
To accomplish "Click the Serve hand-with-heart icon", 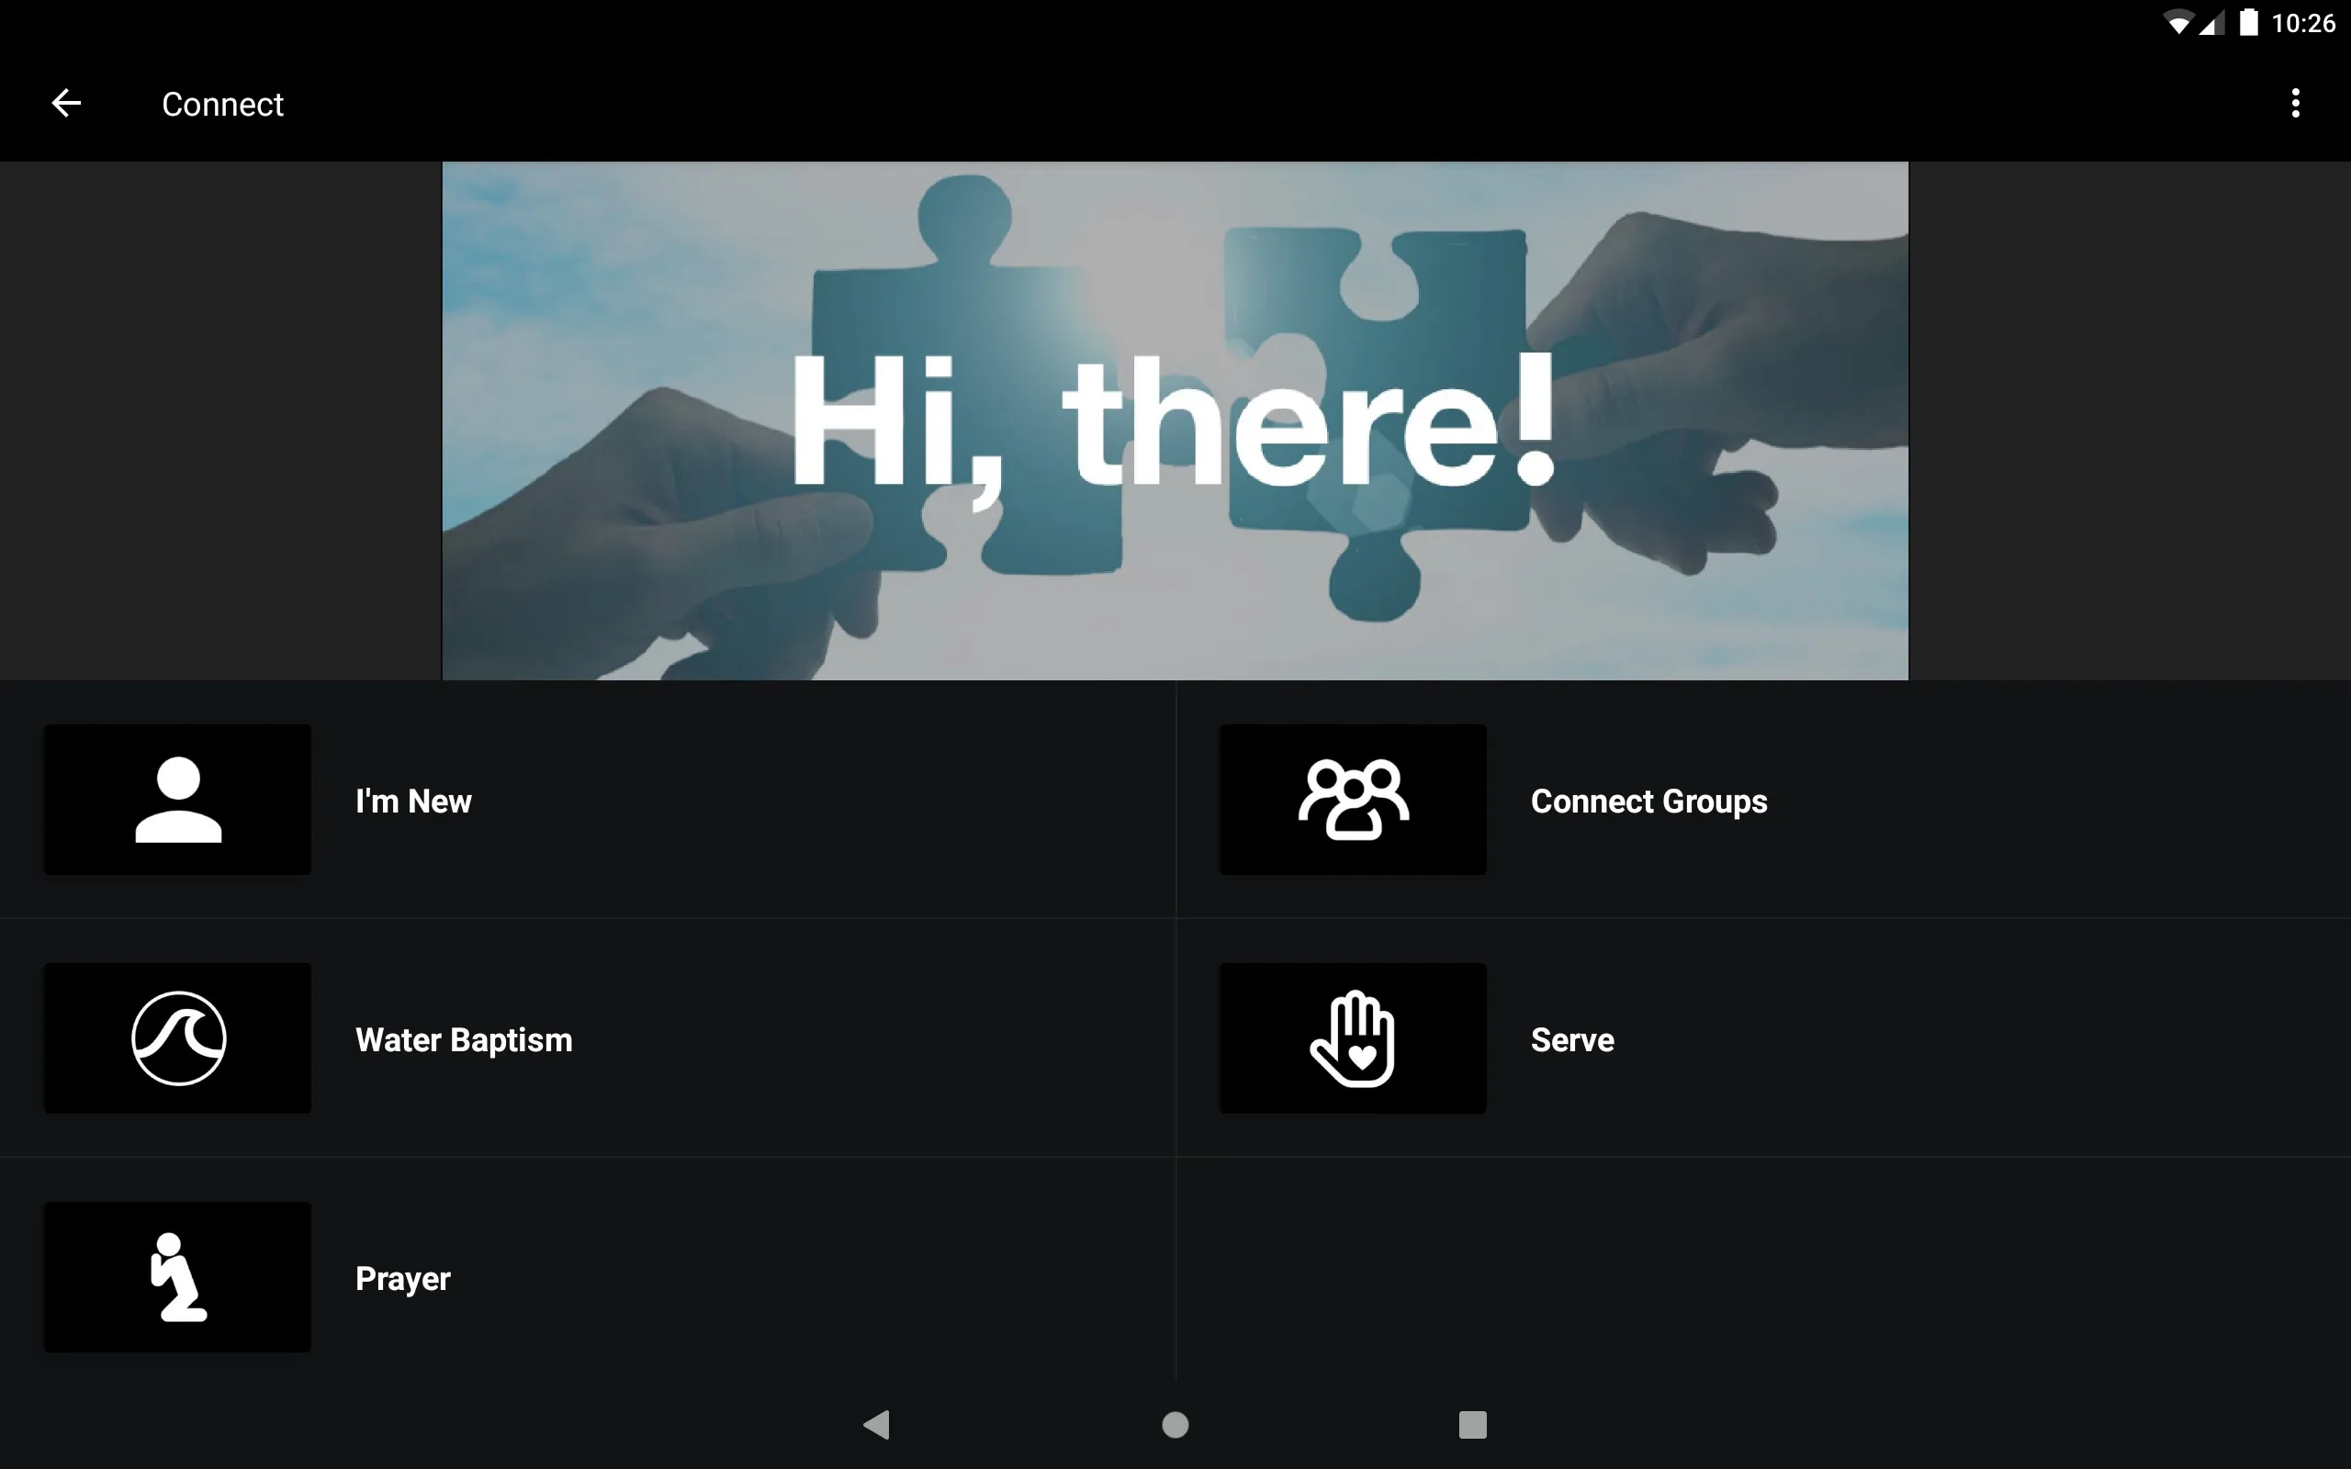I will [x=1353, y=1037].
